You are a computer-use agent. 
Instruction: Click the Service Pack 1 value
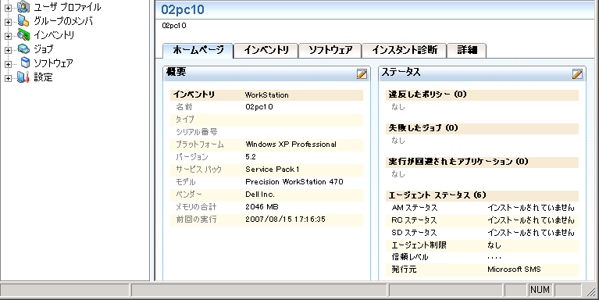[x=272, y=170]
